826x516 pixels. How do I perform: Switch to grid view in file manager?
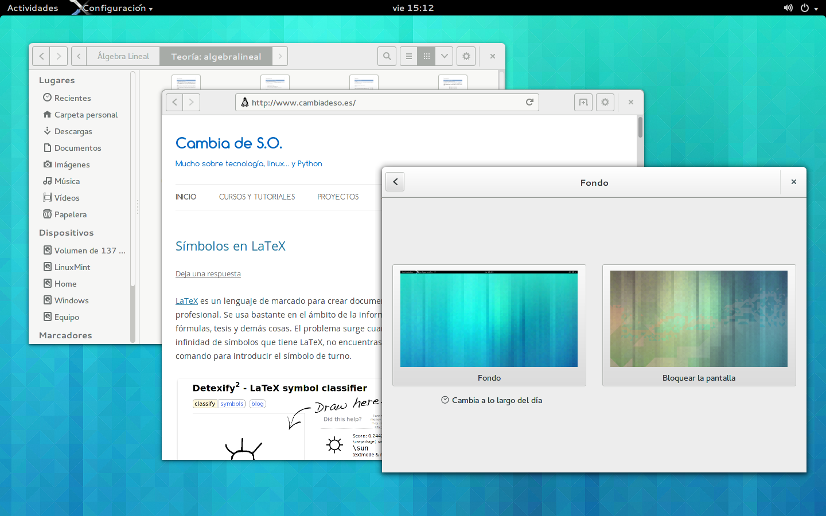click(426, 56)
